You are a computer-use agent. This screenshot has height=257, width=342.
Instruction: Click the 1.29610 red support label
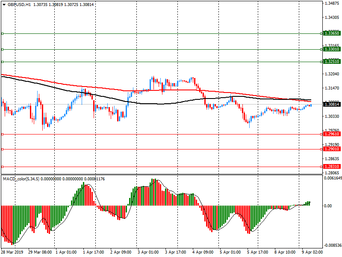click(x=332, y=134)
